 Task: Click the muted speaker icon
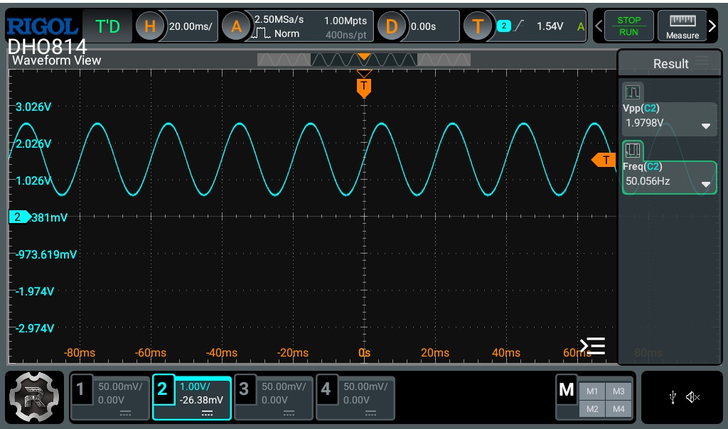(693, 398)
